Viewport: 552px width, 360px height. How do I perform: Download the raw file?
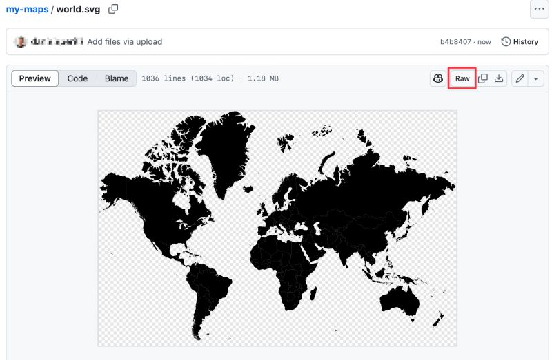[x=499, y=78]
